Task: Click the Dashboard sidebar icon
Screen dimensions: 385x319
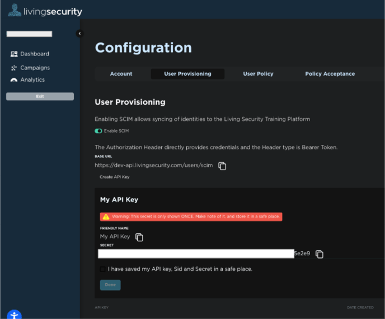Action: tap(14, 54)
